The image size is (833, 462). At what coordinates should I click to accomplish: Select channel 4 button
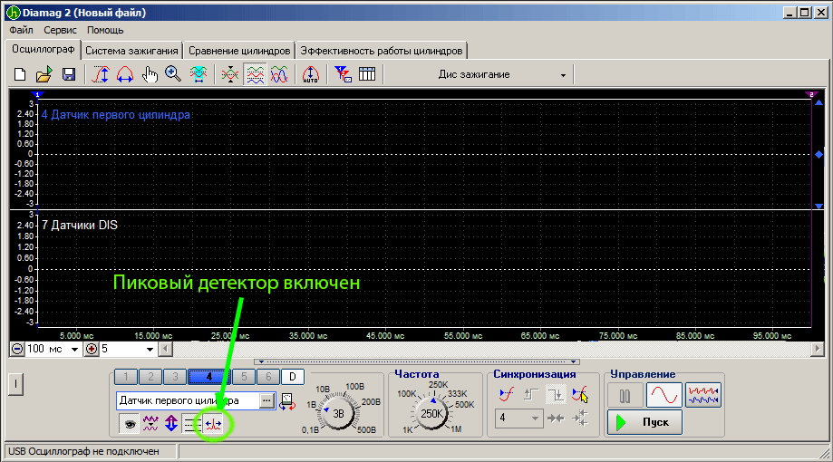point(208,377)
